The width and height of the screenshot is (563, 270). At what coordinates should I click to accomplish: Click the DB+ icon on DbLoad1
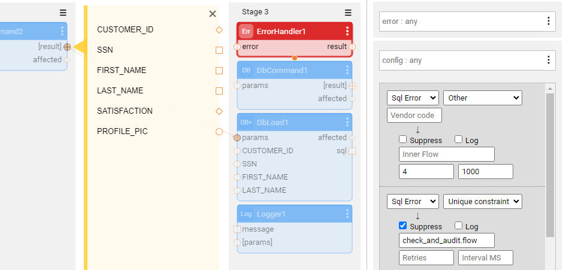[x=246, y=122]
